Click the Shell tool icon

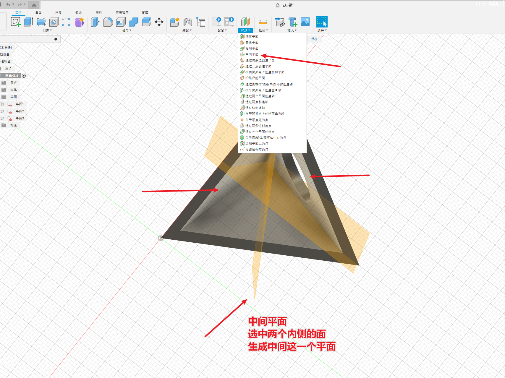(x=121, y=22)
